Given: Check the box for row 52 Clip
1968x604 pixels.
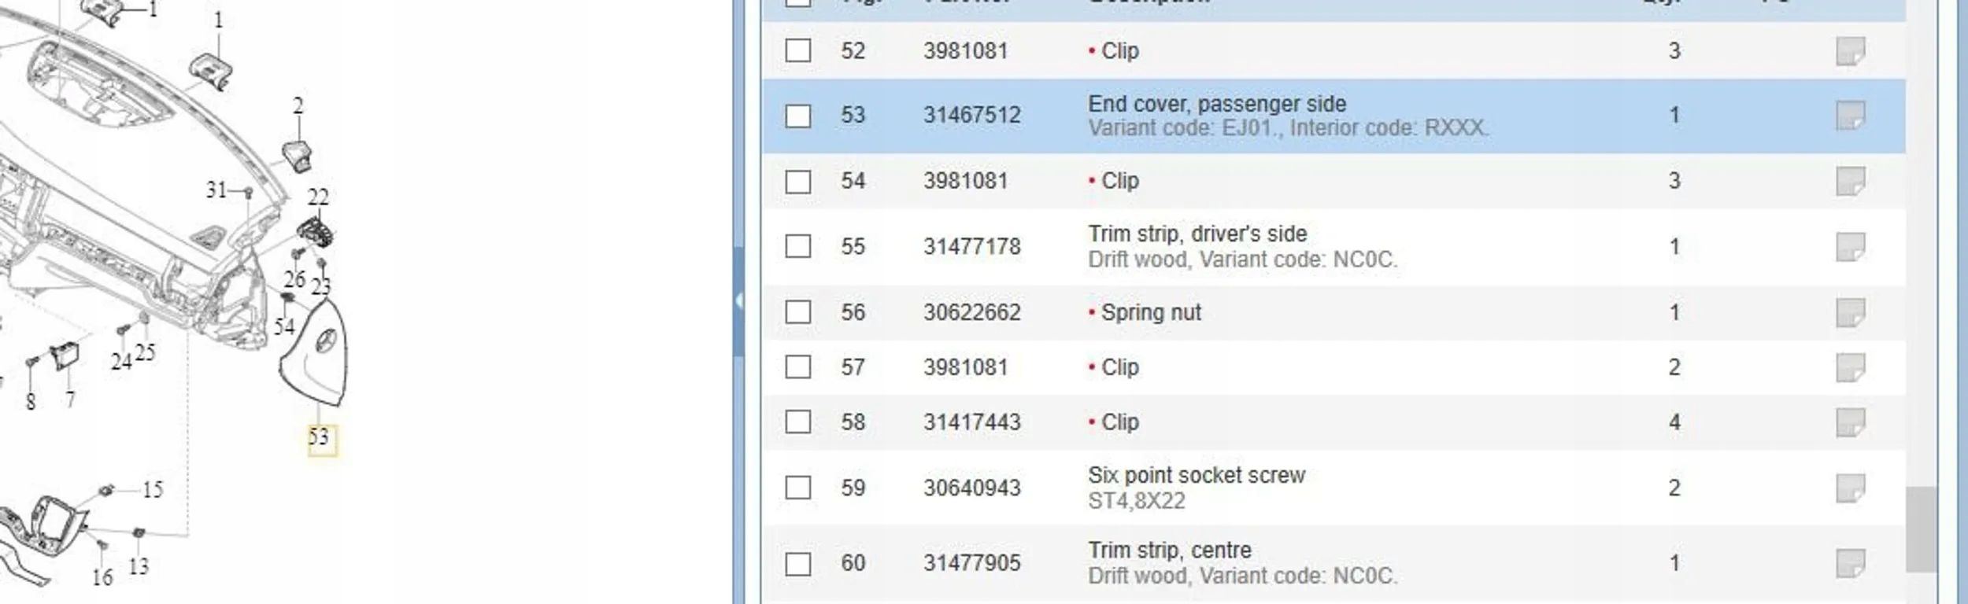Looking at the screenshot, I should click(798, 51).
